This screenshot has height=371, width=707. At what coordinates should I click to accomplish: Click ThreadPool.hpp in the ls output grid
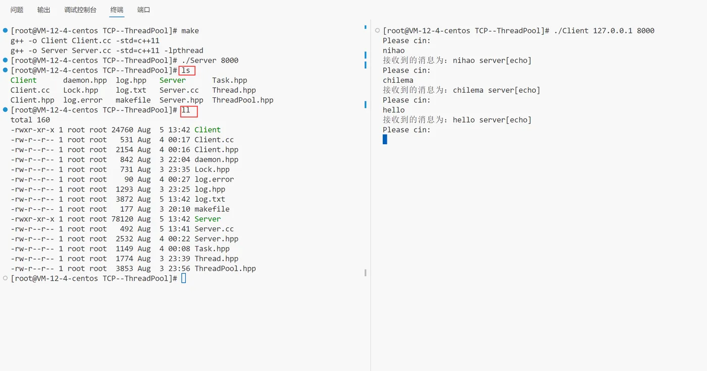pos(243,100)
